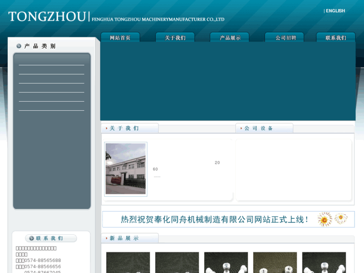Click the dotted more link under about text
This screenshot has height=273, width=364.
[157, 177]
